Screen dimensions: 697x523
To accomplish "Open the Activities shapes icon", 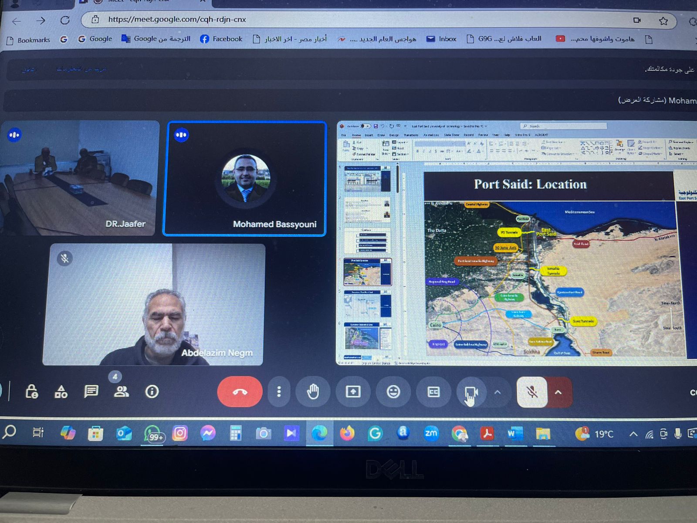I will pos(61,392).
